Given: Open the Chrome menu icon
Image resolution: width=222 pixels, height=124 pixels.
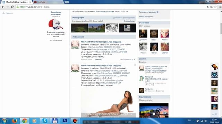Looking at the screenshot, I should pos(220,7).
